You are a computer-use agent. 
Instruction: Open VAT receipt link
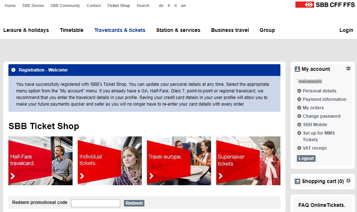point(314,148)
